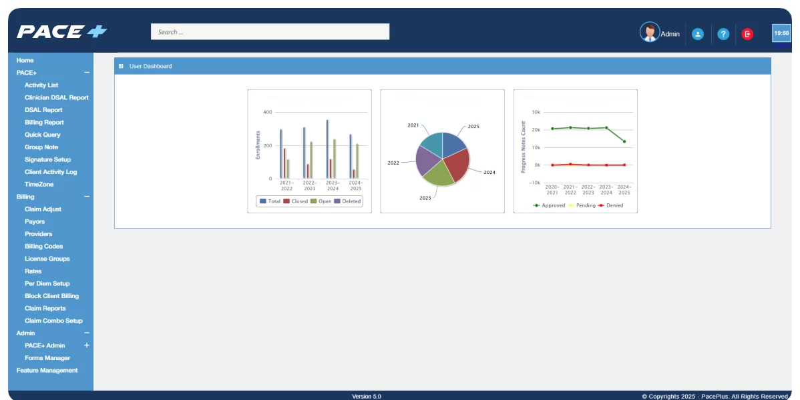The width and height of the screenshot is (800, 400).
Task: Go to Claim Combo Setup
Action: click(x=53, y=321)
